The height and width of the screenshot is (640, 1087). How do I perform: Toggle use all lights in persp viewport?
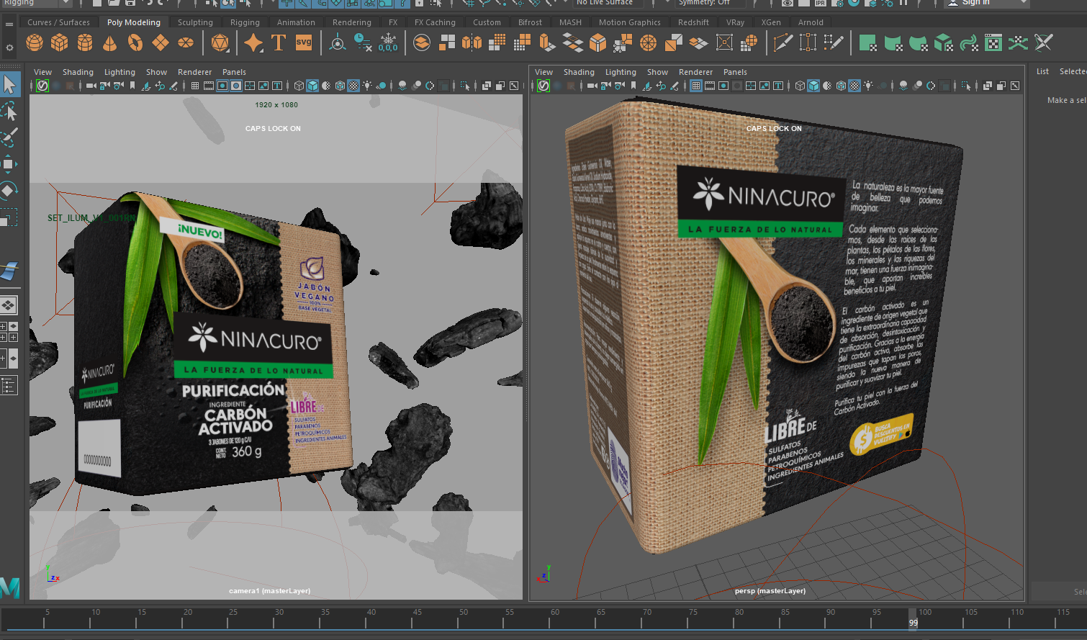869,86
